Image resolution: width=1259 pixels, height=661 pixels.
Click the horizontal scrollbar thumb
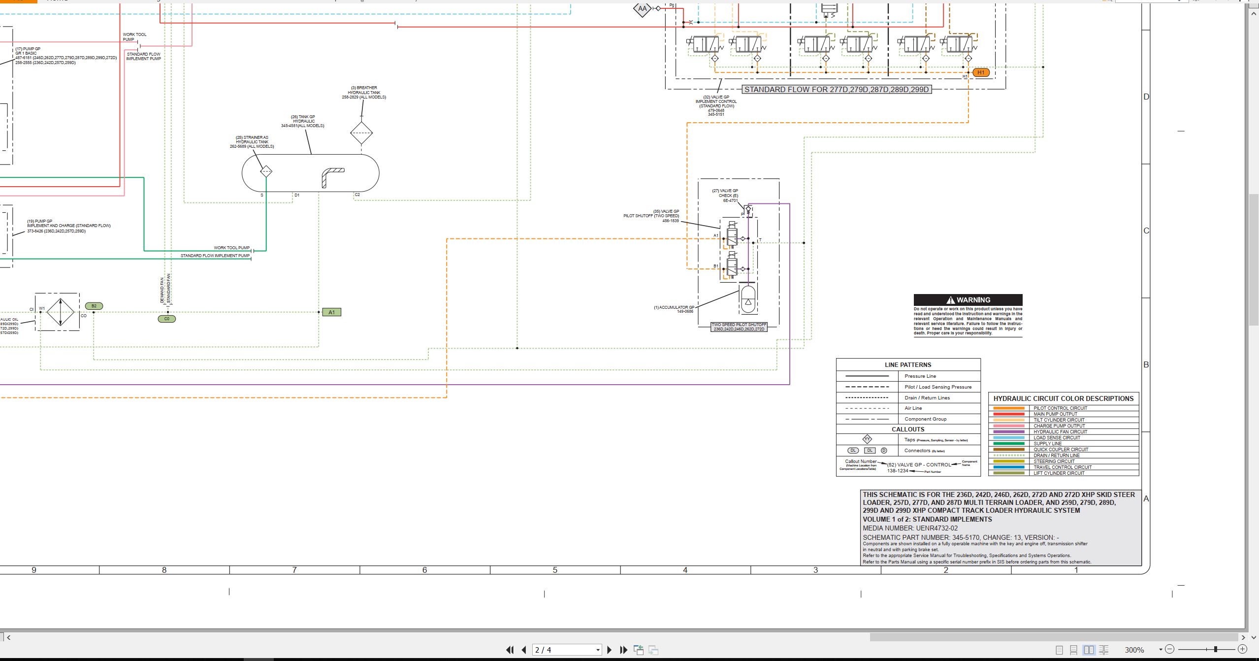pos(1054,637)
